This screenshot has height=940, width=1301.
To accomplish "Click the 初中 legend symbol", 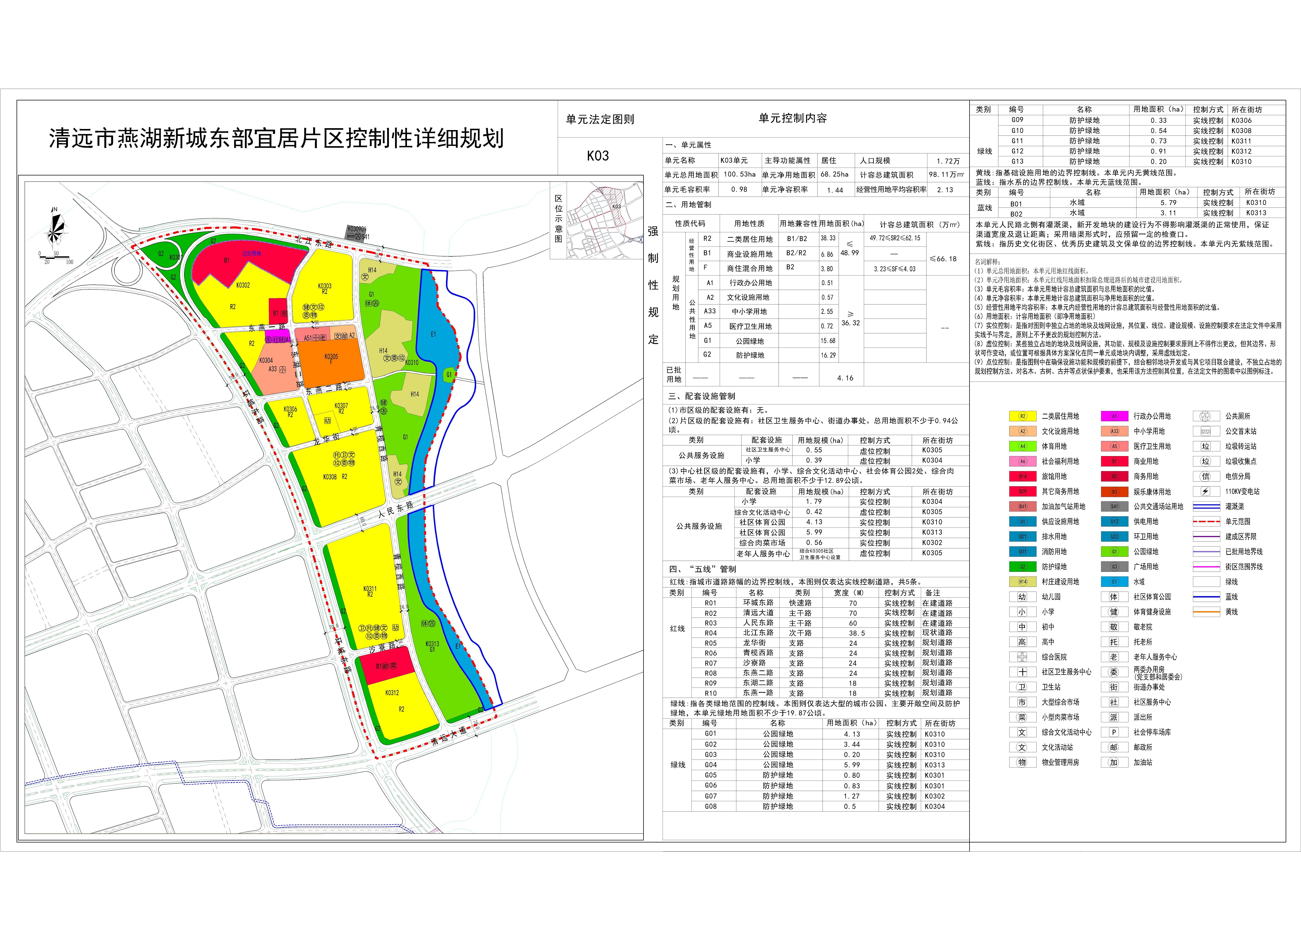I will [1022, 627].
